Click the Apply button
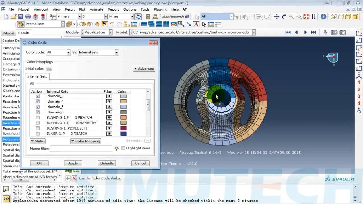The height and width of the screenshot is (204, 363). pyautogui.click(x=73, y=163)
